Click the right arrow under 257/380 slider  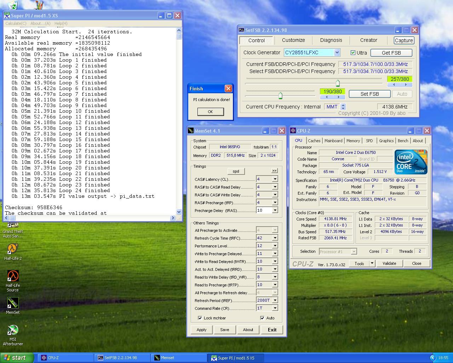tap(406, 85)
